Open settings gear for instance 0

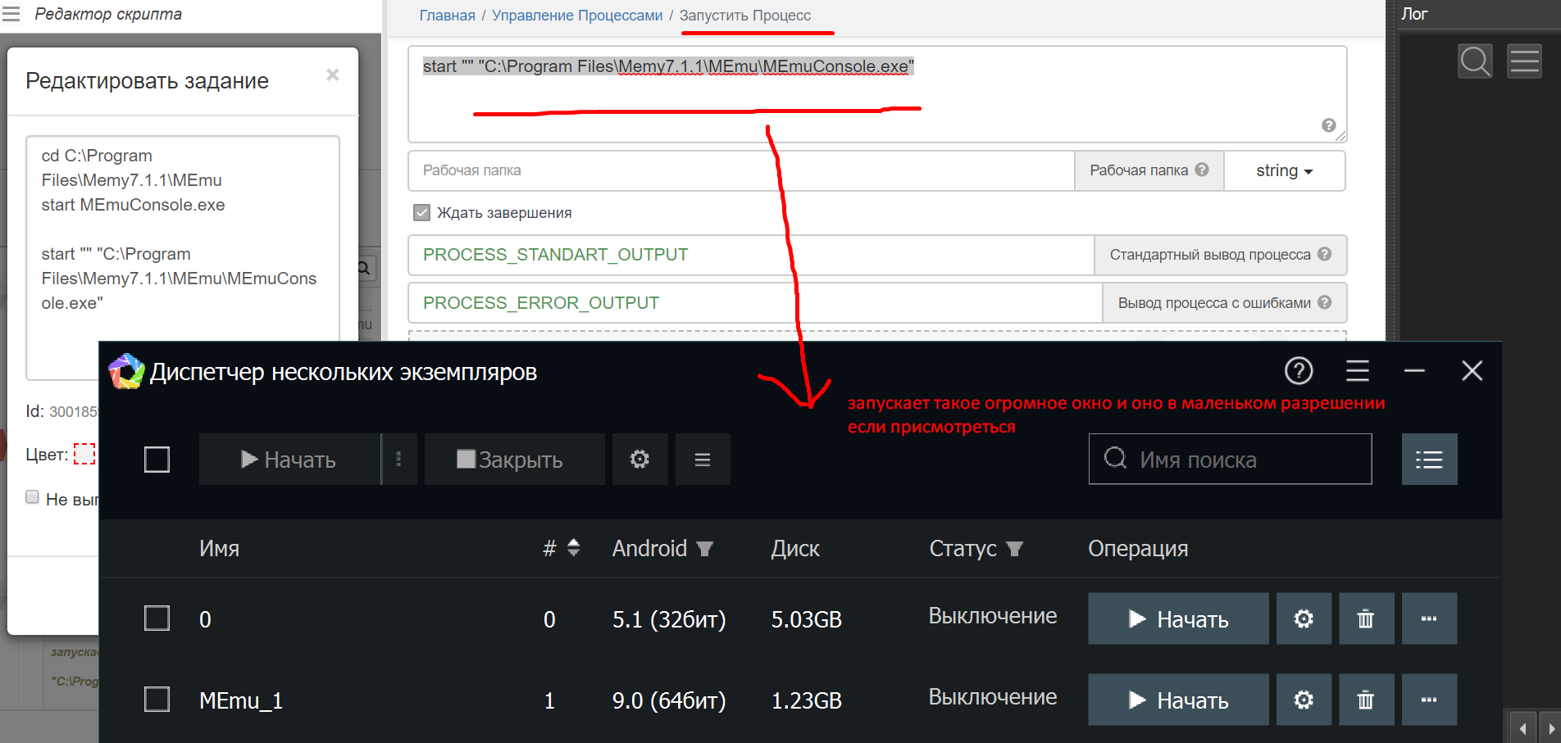pos(1303,618)
